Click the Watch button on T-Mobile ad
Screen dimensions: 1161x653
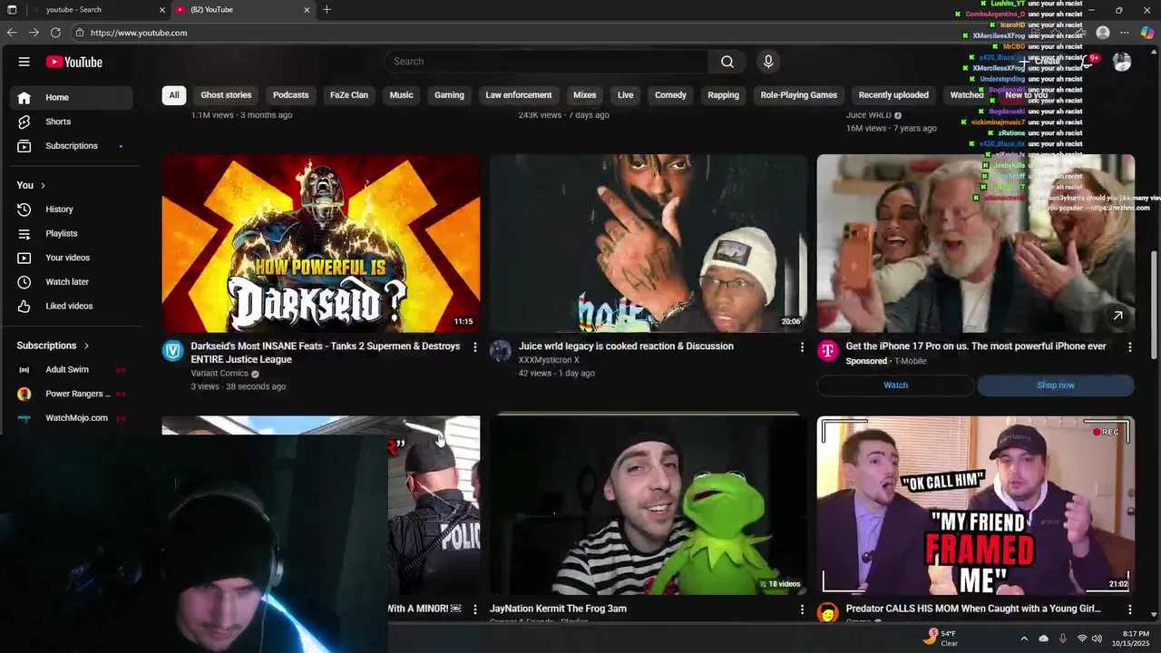895,385
